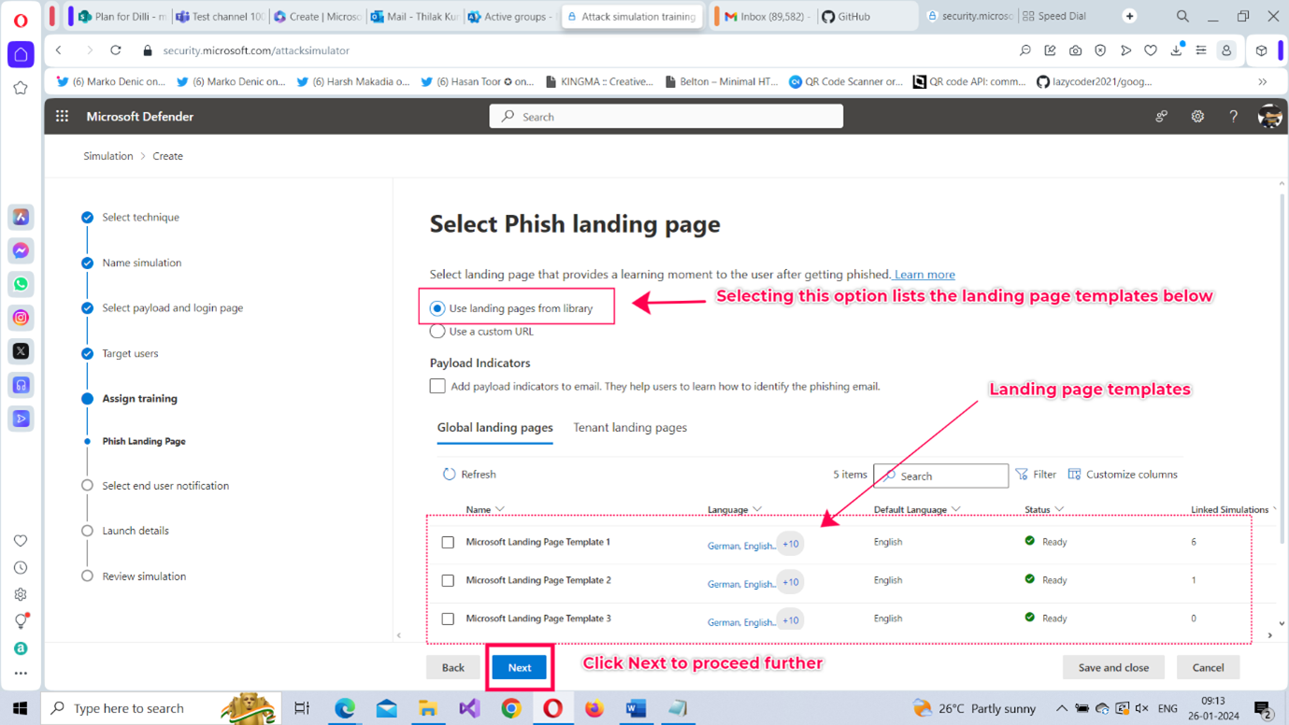1289x725 pixels.
Task: Check Microsoft Landing Page Template 2 row
Action: [x=448, y=580]
